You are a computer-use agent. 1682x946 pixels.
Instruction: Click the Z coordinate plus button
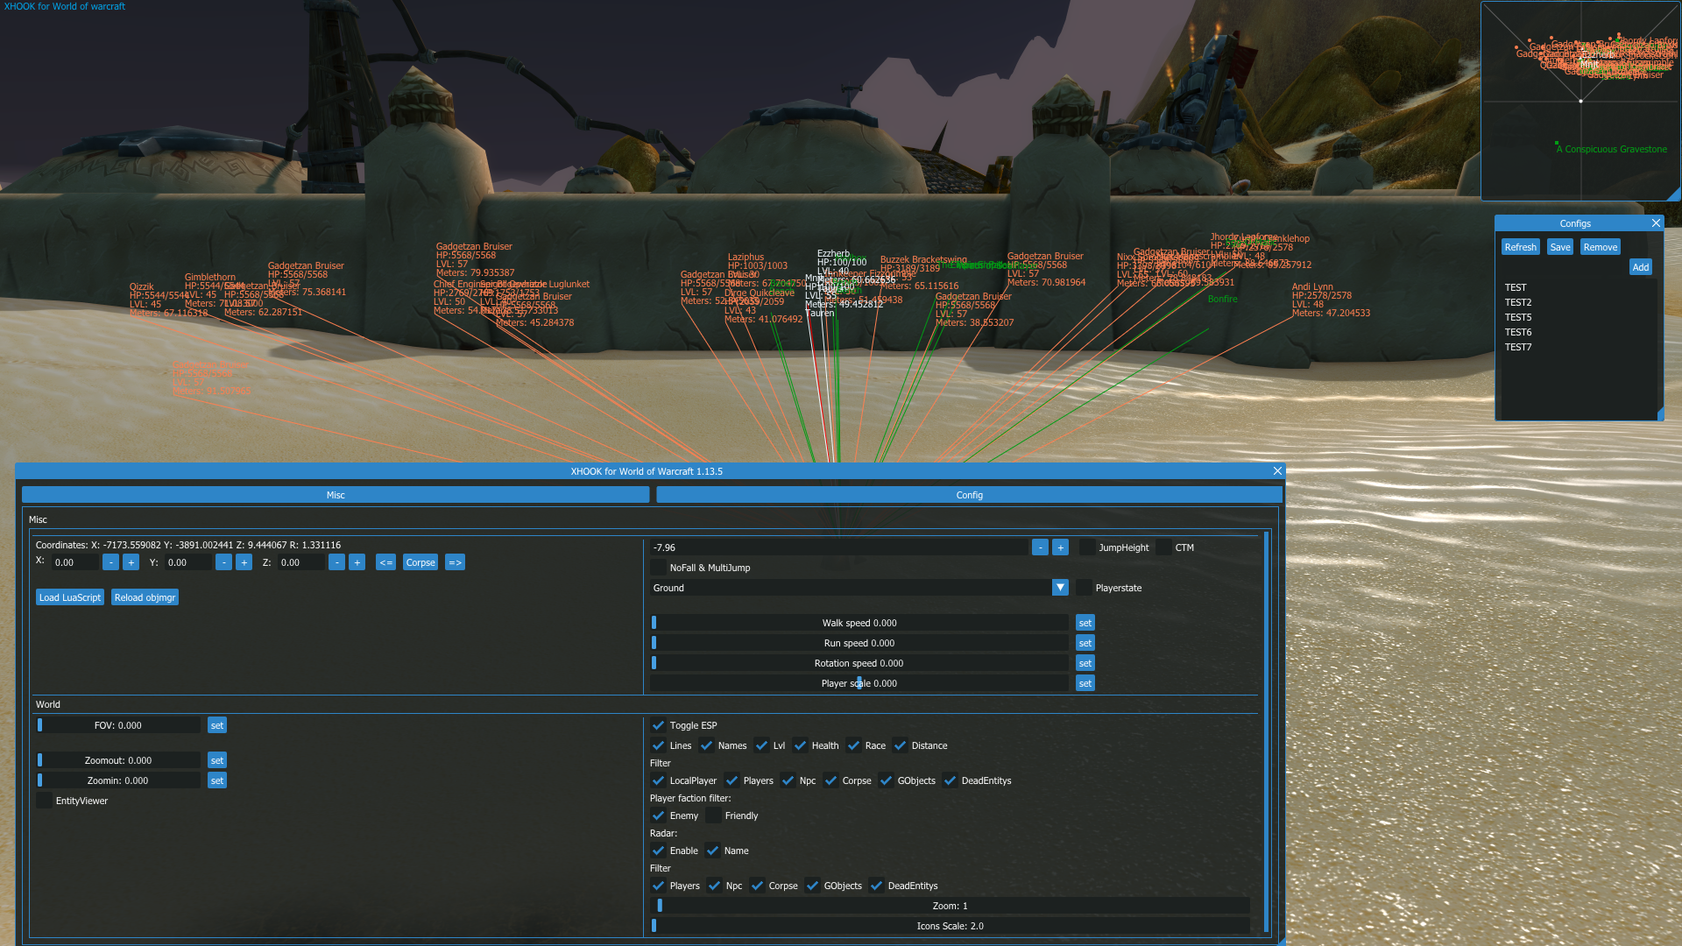point(357,562)
